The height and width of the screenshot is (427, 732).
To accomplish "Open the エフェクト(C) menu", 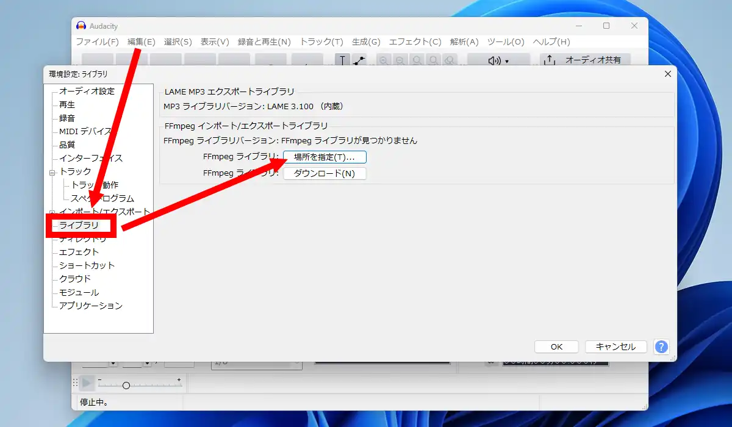I will [x=415, y=41].
